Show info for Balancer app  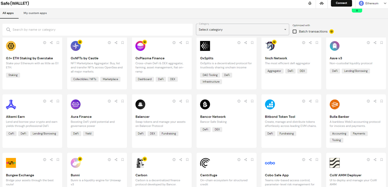(174, 101)
